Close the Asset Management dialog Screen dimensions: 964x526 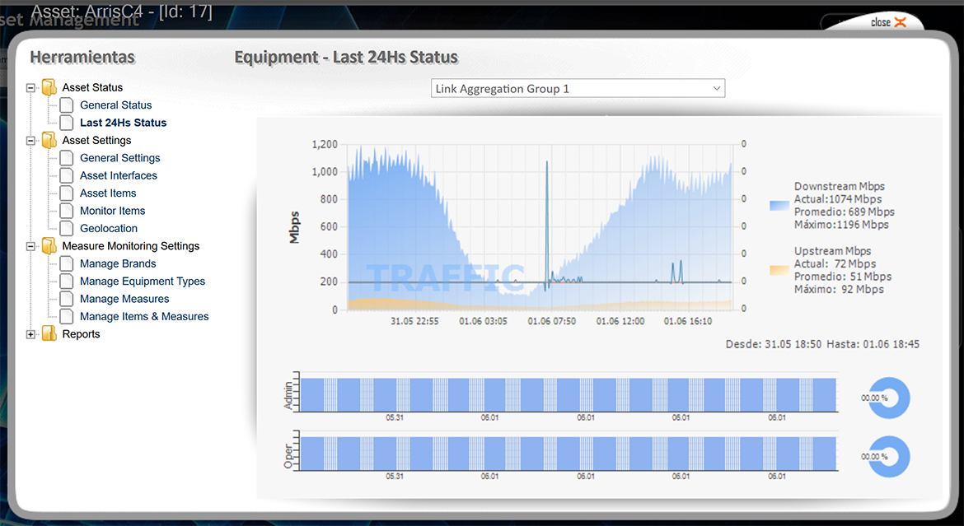(x=888, y=22)
